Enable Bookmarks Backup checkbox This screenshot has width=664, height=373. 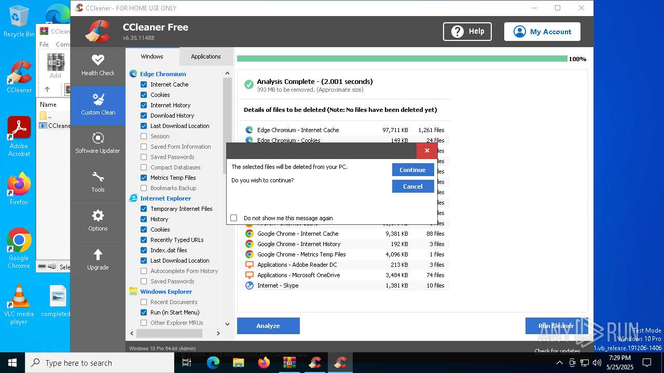pos(144,188)
